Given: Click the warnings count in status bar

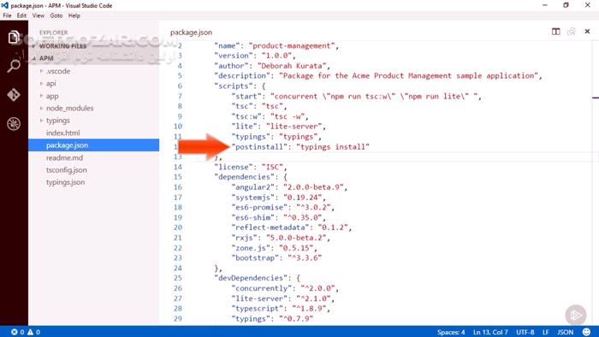Looking at the screenshot, I should [33, 332].
